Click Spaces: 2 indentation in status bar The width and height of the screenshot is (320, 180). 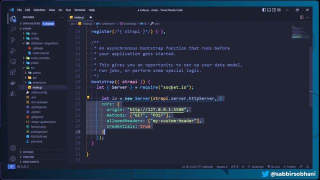point(222,166)
